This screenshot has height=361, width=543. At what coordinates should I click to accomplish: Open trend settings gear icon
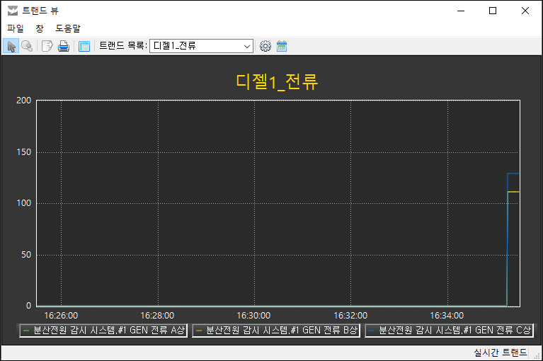[265, 46]
